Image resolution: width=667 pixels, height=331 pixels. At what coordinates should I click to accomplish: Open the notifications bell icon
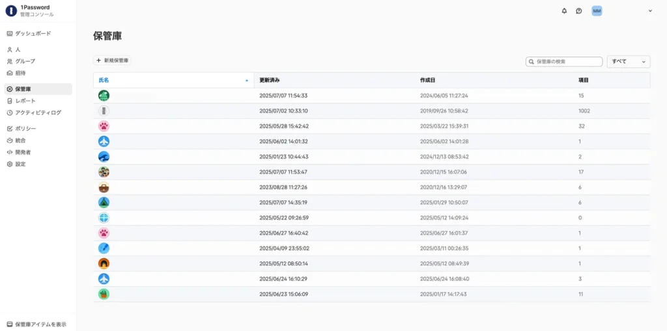(x=564, y=11)
